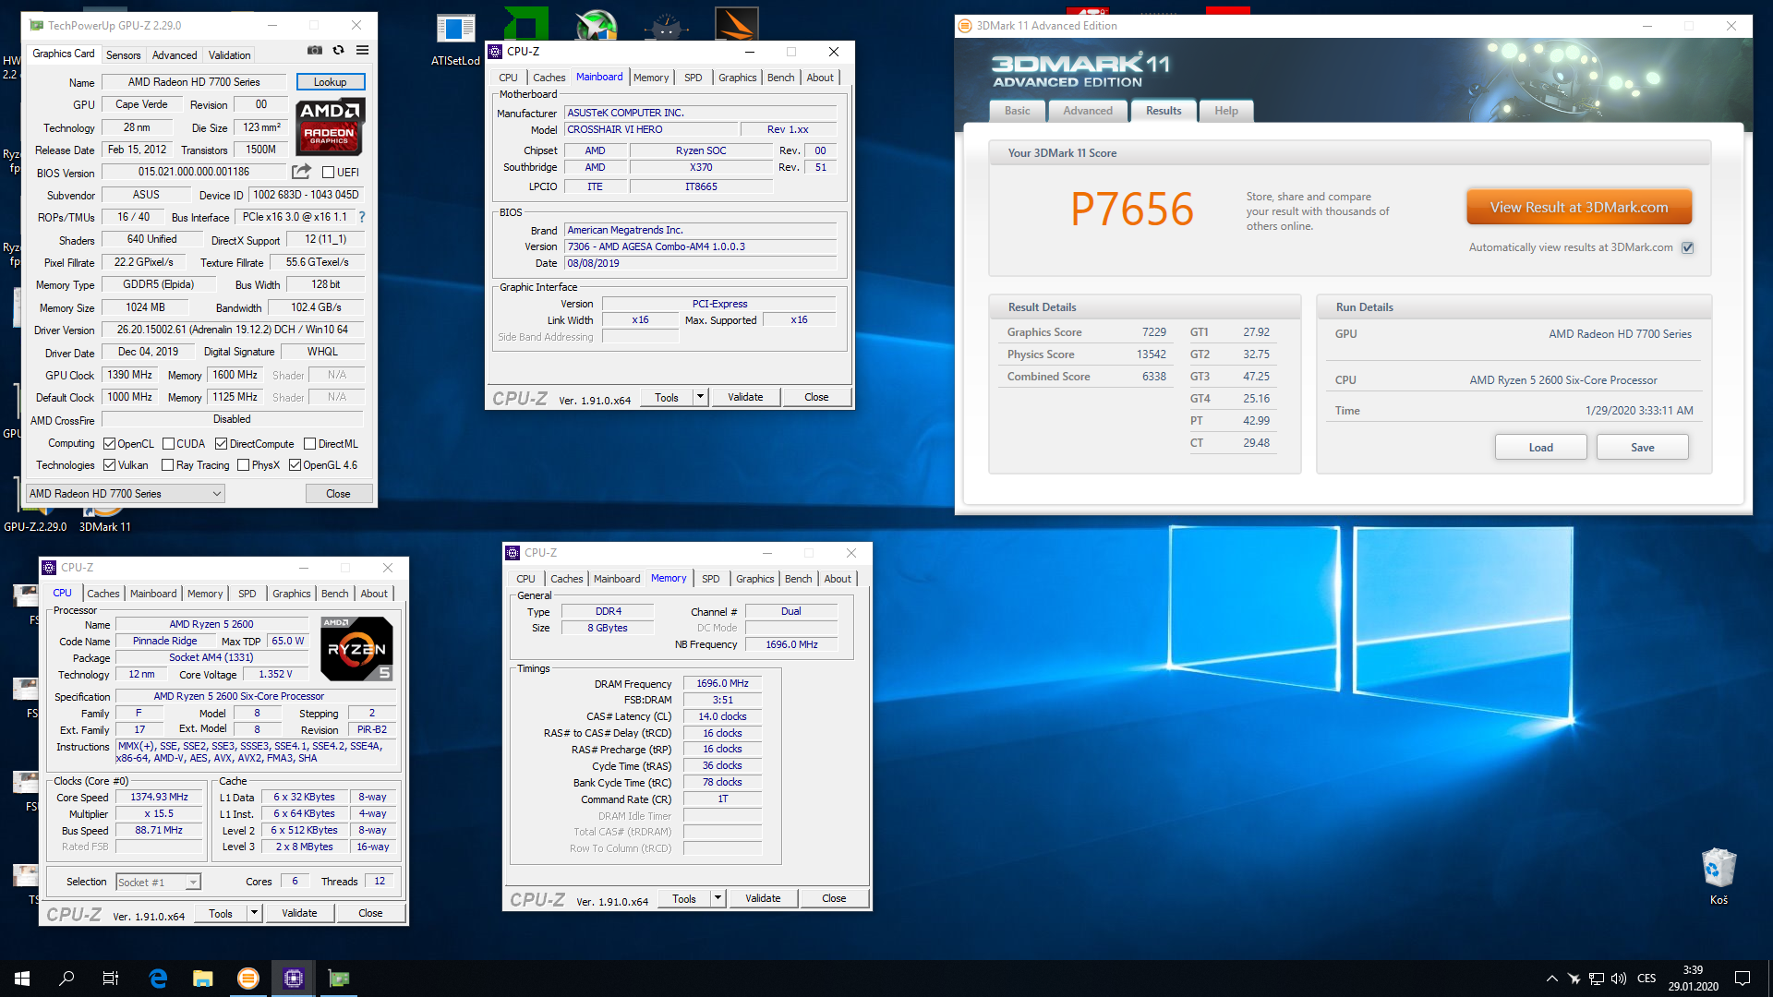This screenshot has width=1773, height=997.
Task: Toggle Ray Tracing checkbox
Action: 167,465
